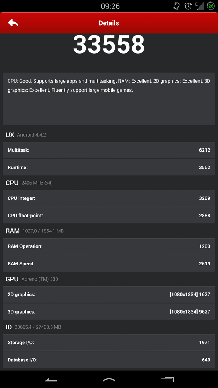Select the CPU float-point score row

pos(109,215)
